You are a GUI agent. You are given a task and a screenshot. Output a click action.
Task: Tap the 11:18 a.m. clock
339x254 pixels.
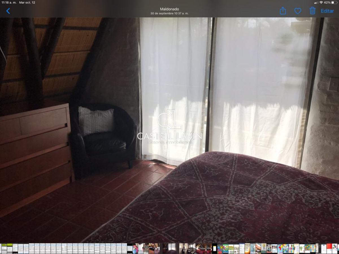9,3
